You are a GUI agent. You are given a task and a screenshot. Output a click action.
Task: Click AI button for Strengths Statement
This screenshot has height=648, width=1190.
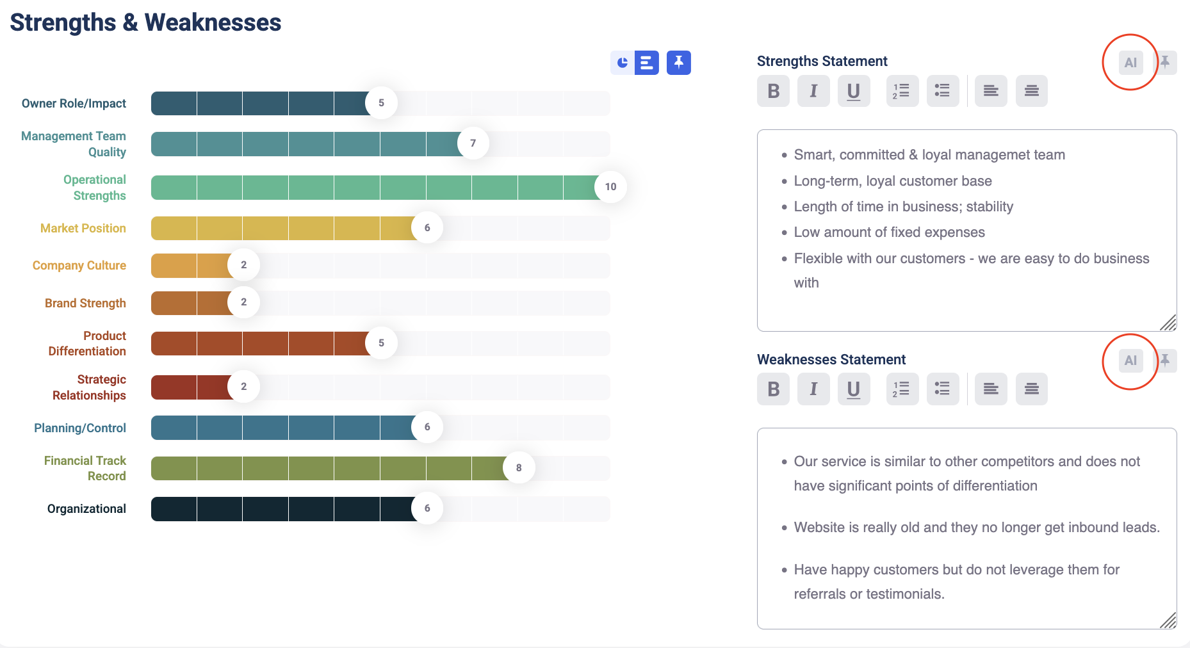[x=1130, y=63]
